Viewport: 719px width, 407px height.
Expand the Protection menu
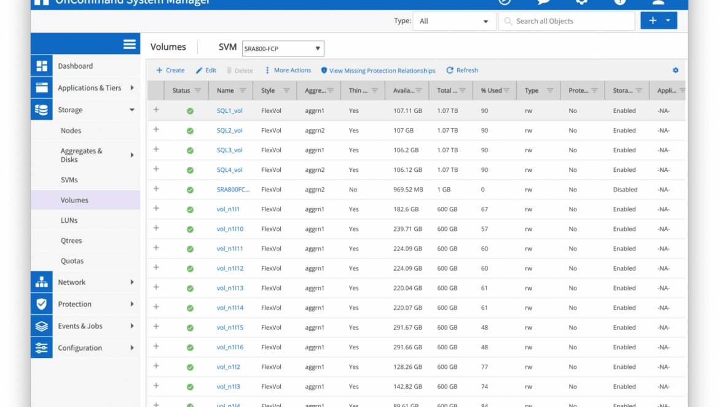click(x=132, y=304)
